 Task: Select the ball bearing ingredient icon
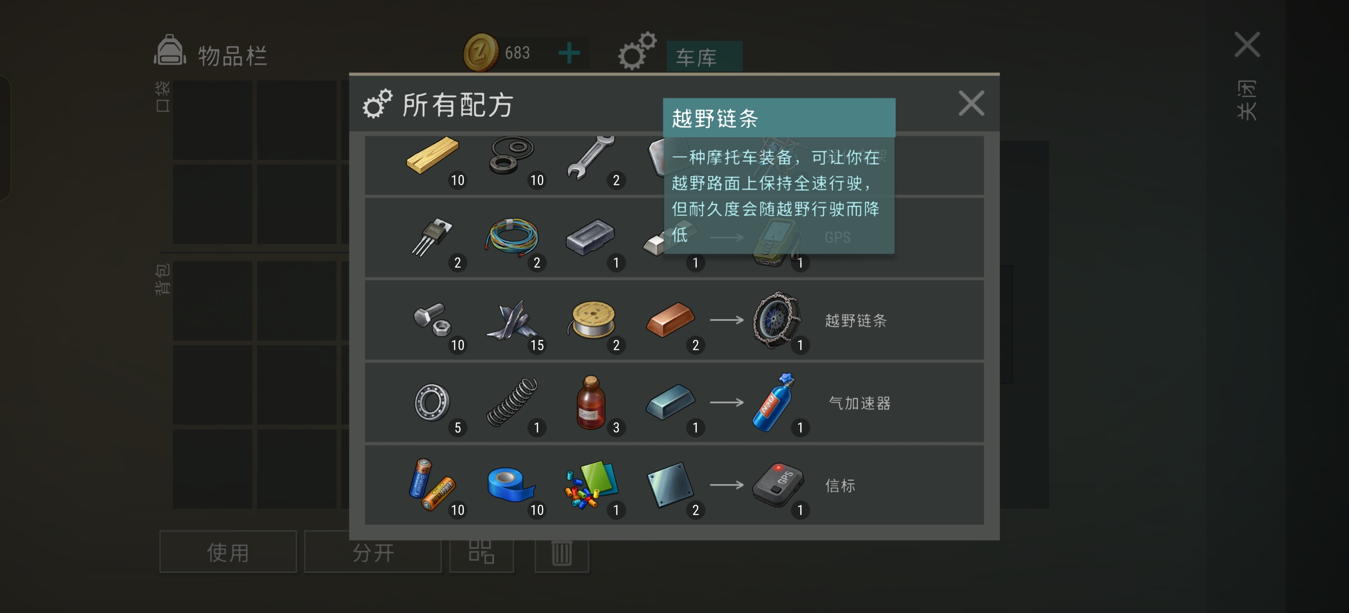click(x=432, y=402)
